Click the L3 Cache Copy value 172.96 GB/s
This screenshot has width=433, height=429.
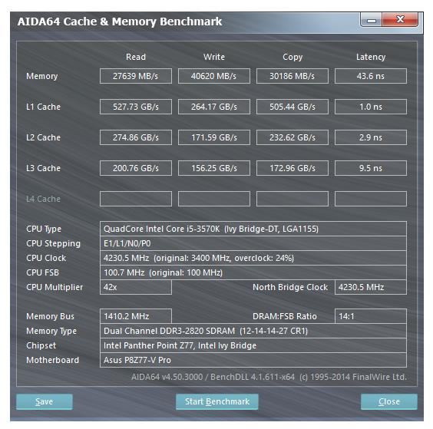pyautogui.click(x=293, y=168)
